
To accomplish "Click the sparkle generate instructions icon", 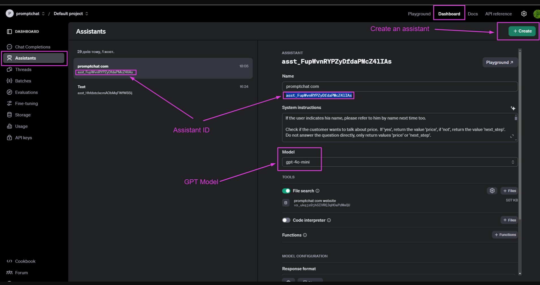I will pyautogui.click(x=513, y=108).
